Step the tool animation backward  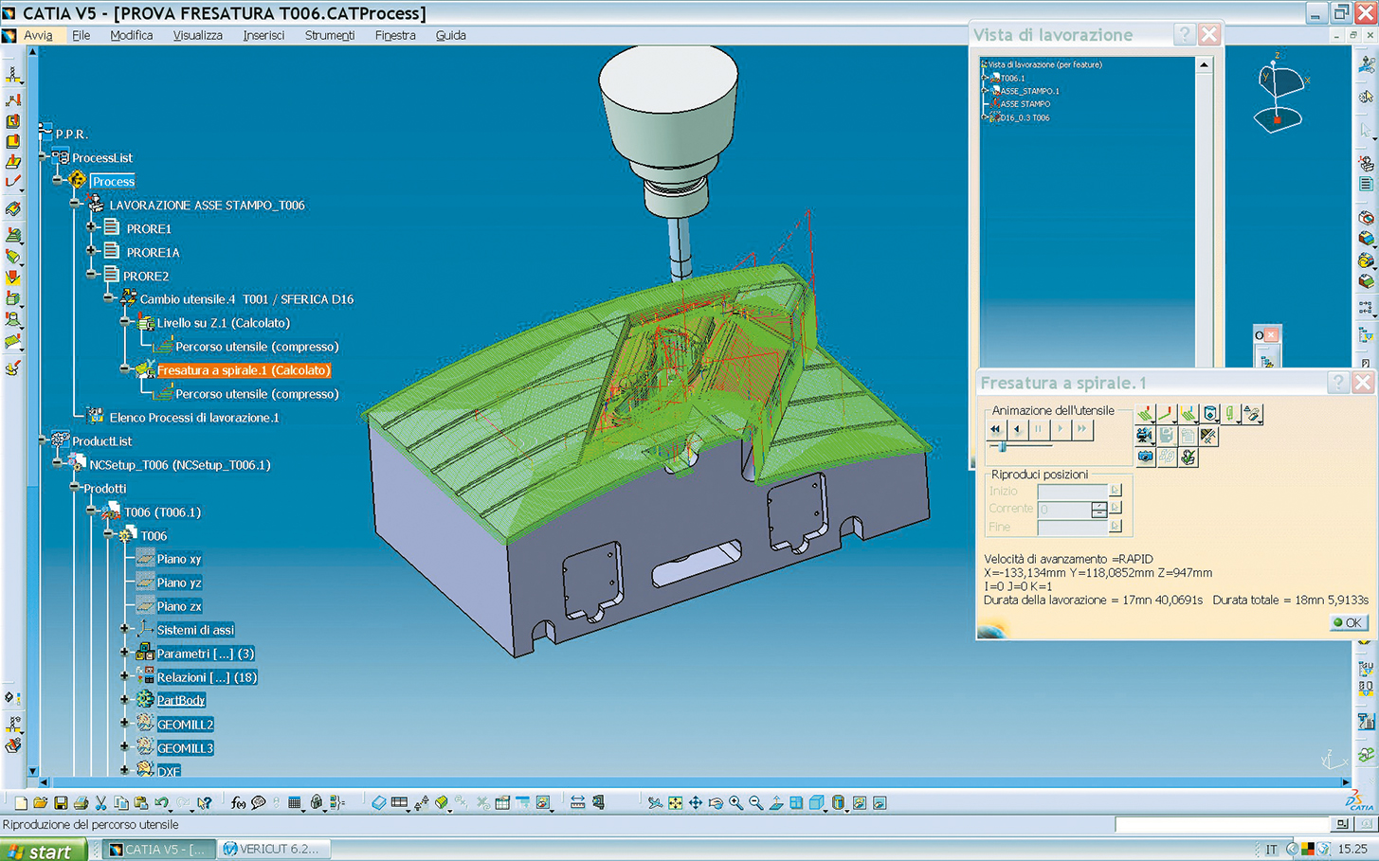pyautogui.click(x=1017, y=429)
